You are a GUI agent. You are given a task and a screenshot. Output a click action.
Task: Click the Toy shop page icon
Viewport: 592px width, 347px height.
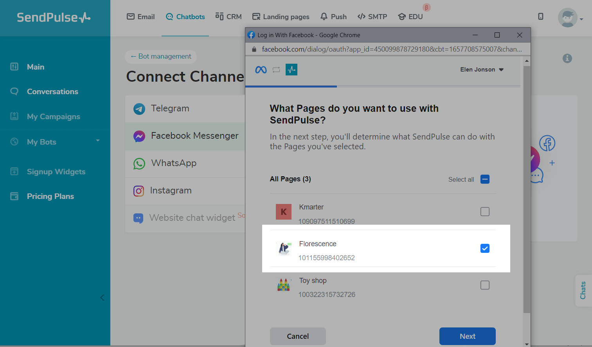[283, 285]
